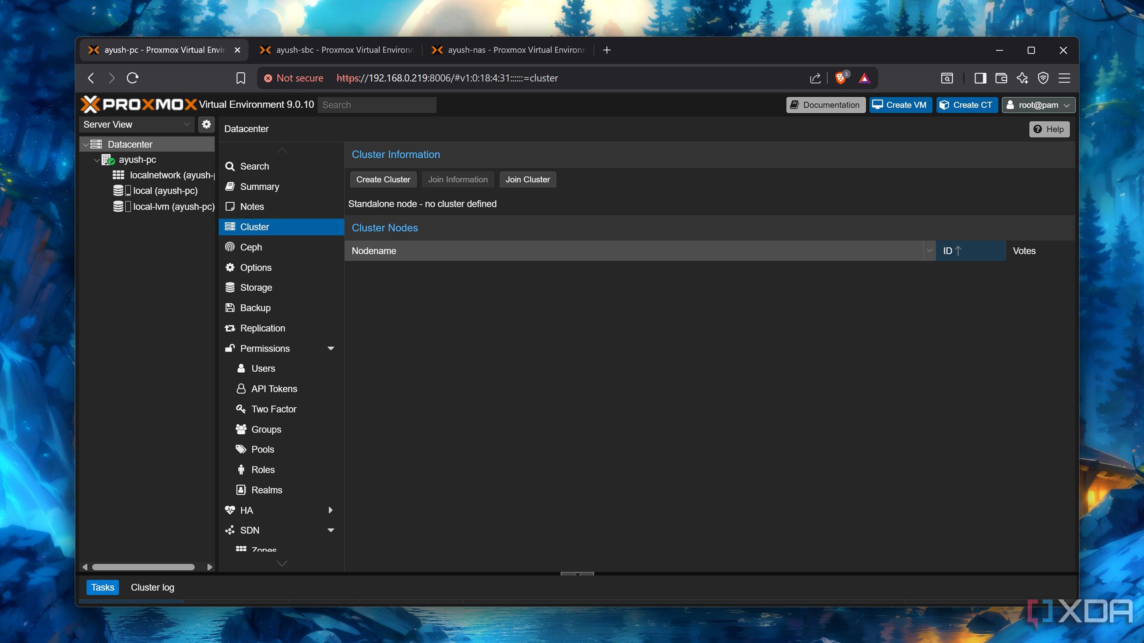
Task: Open the Replication section
Action: tap(281, 328)
